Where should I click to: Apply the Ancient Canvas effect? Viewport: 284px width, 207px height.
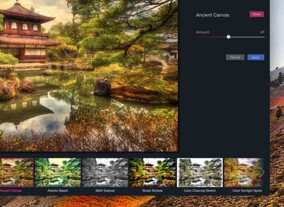256,57
